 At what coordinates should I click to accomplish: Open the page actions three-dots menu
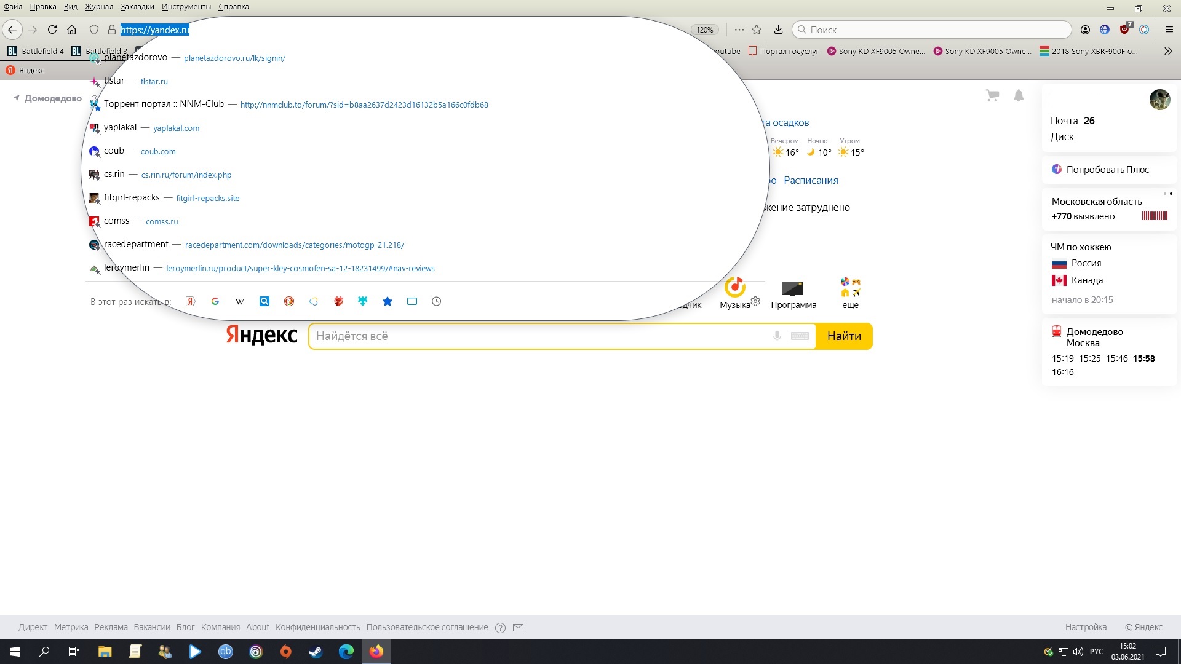tap(739, 30)
